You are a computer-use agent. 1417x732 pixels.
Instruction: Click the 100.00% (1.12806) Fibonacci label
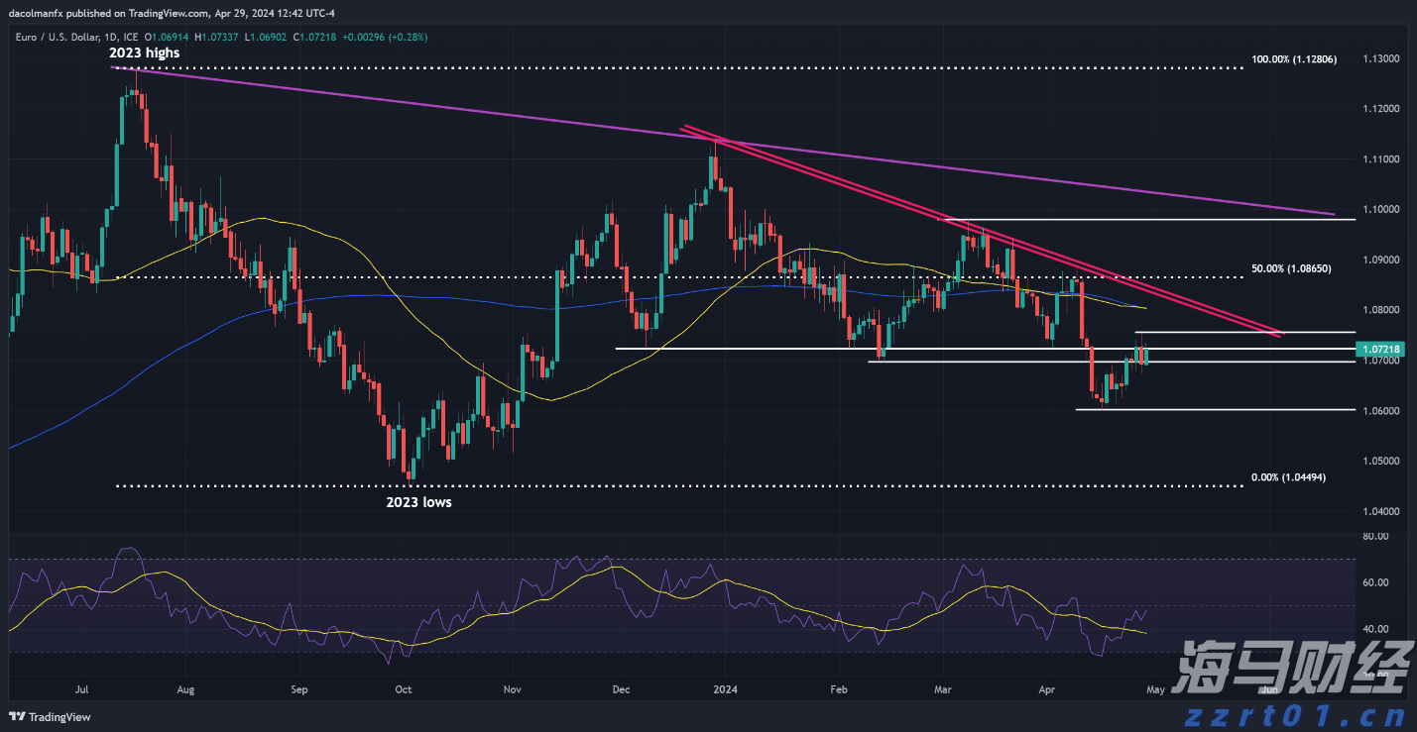pos(1294,59)
